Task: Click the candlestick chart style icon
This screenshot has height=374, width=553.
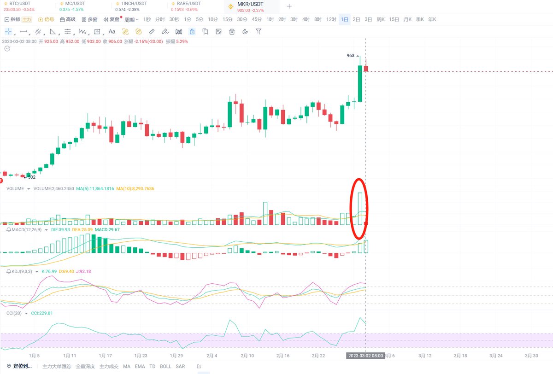Action: [179, 31]
